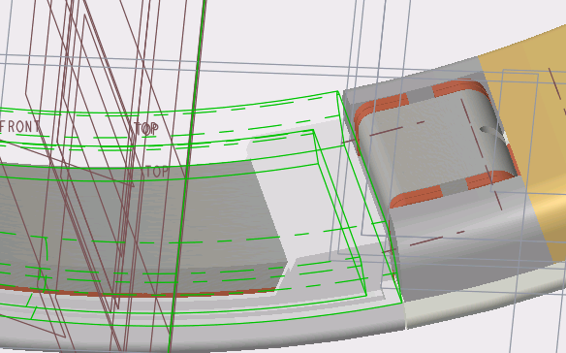Pick the small round hole inside the pocket
Screen dimensions: 566x353
[x=491, y=132]
